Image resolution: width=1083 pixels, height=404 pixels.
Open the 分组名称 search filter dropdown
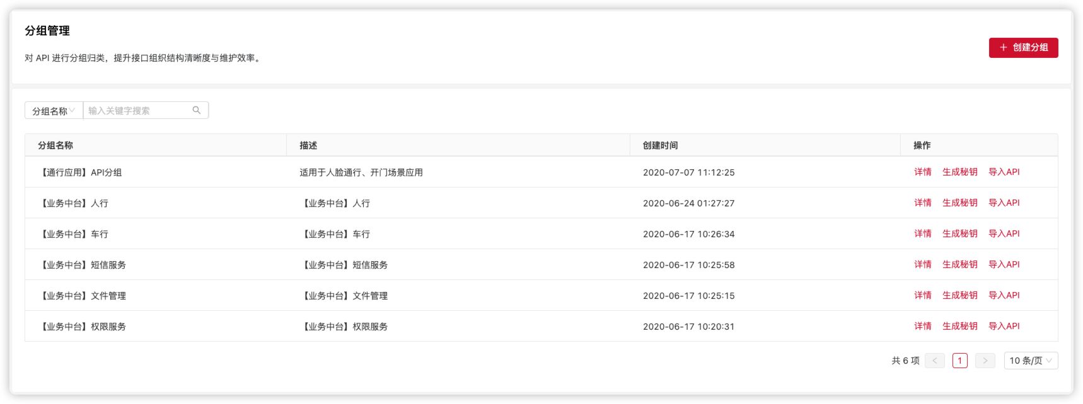[54, 111]
